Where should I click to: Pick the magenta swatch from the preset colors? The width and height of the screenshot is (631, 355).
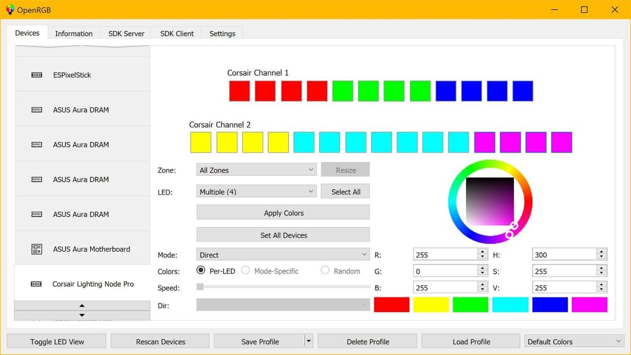pos(589,305)
